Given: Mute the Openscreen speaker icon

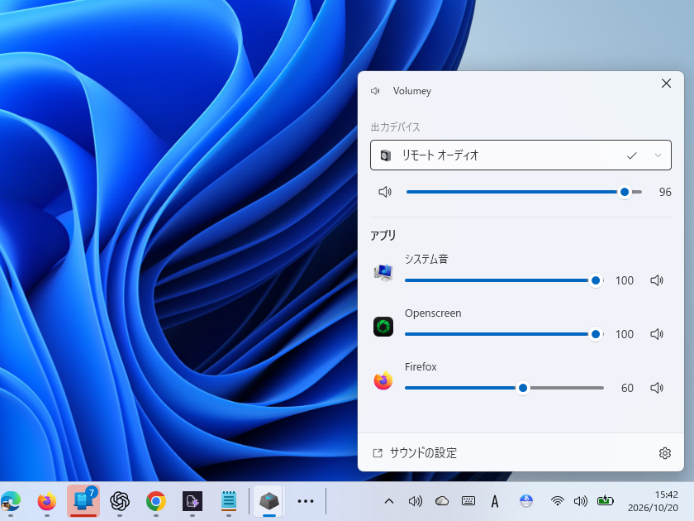Looking at the screenshot, I should click(x=657, y=334).
